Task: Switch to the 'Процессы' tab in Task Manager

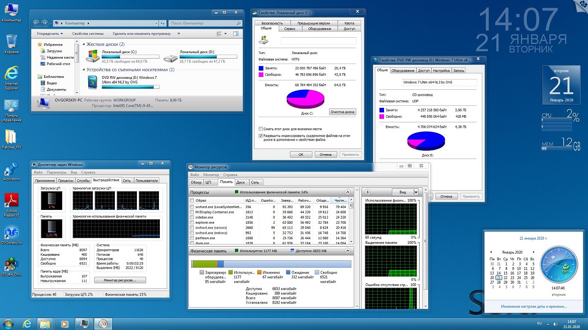Action: coord(66,181)
